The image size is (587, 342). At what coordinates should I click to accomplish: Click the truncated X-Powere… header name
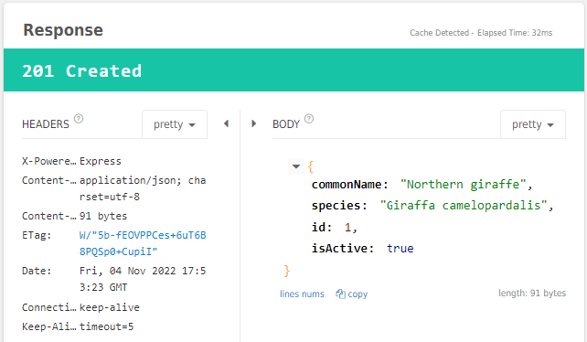coord(48,161)
